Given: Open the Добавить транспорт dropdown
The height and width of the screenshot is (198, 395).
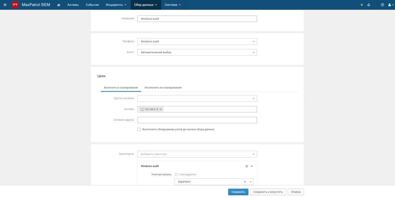Looking at the screenshot, I should point(197,154).
